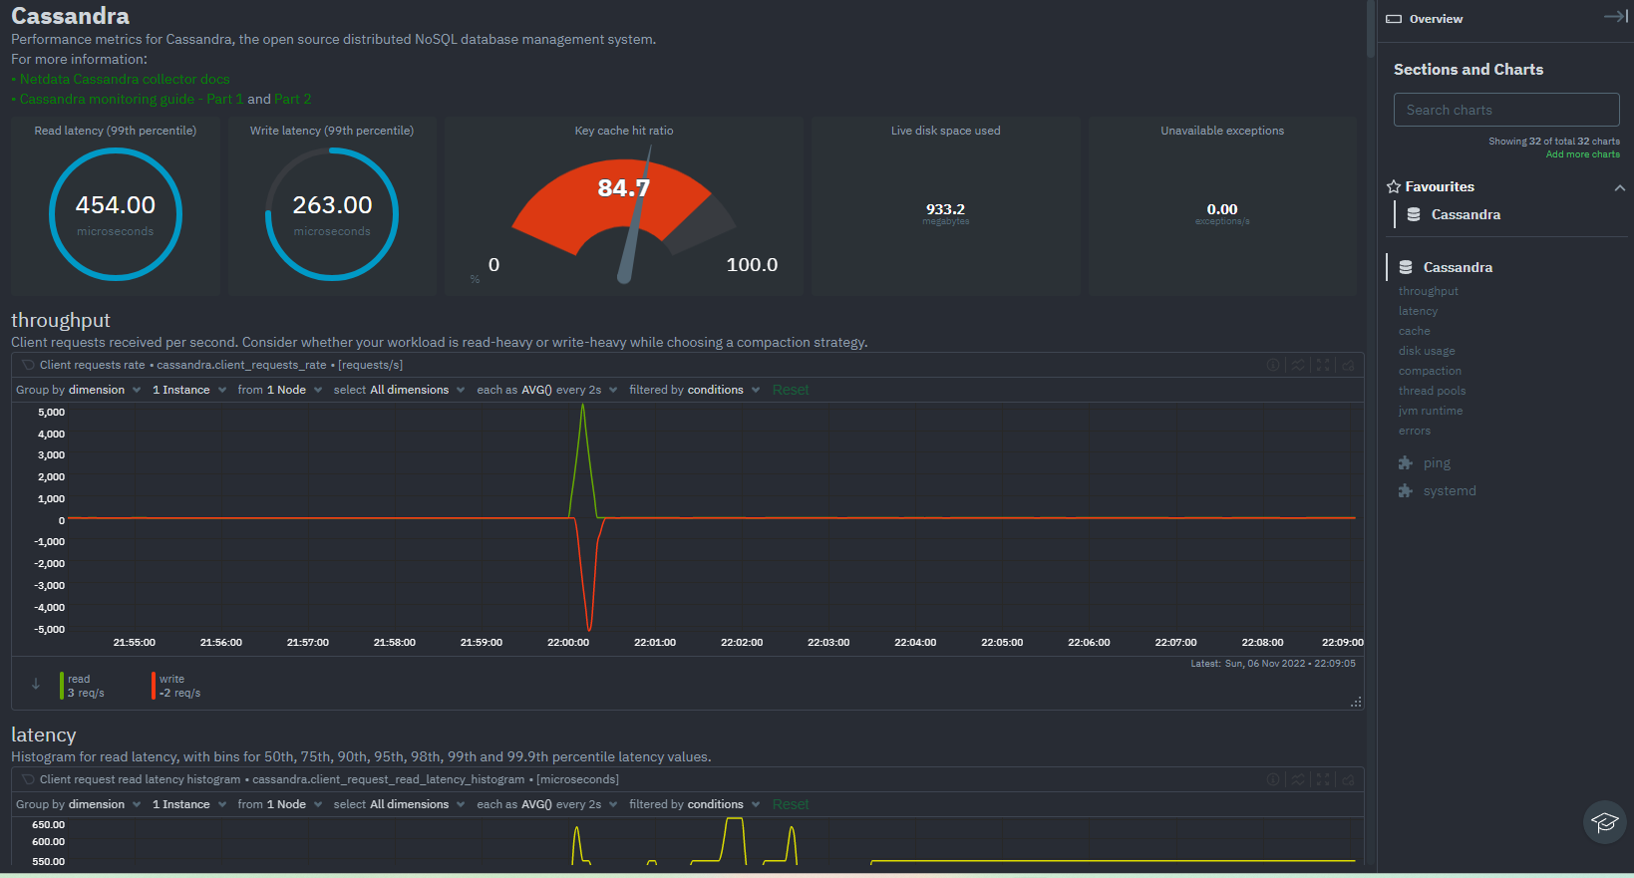Toggle the legend sort arrow in throughput chart
This screenshot has width=1634, height=878.
(x=36, y=684)
